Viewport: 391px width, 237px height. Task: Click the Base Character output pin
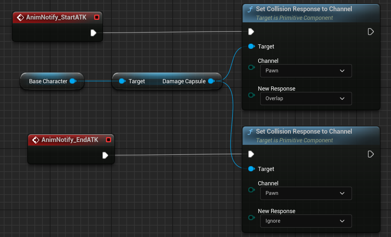73,81
